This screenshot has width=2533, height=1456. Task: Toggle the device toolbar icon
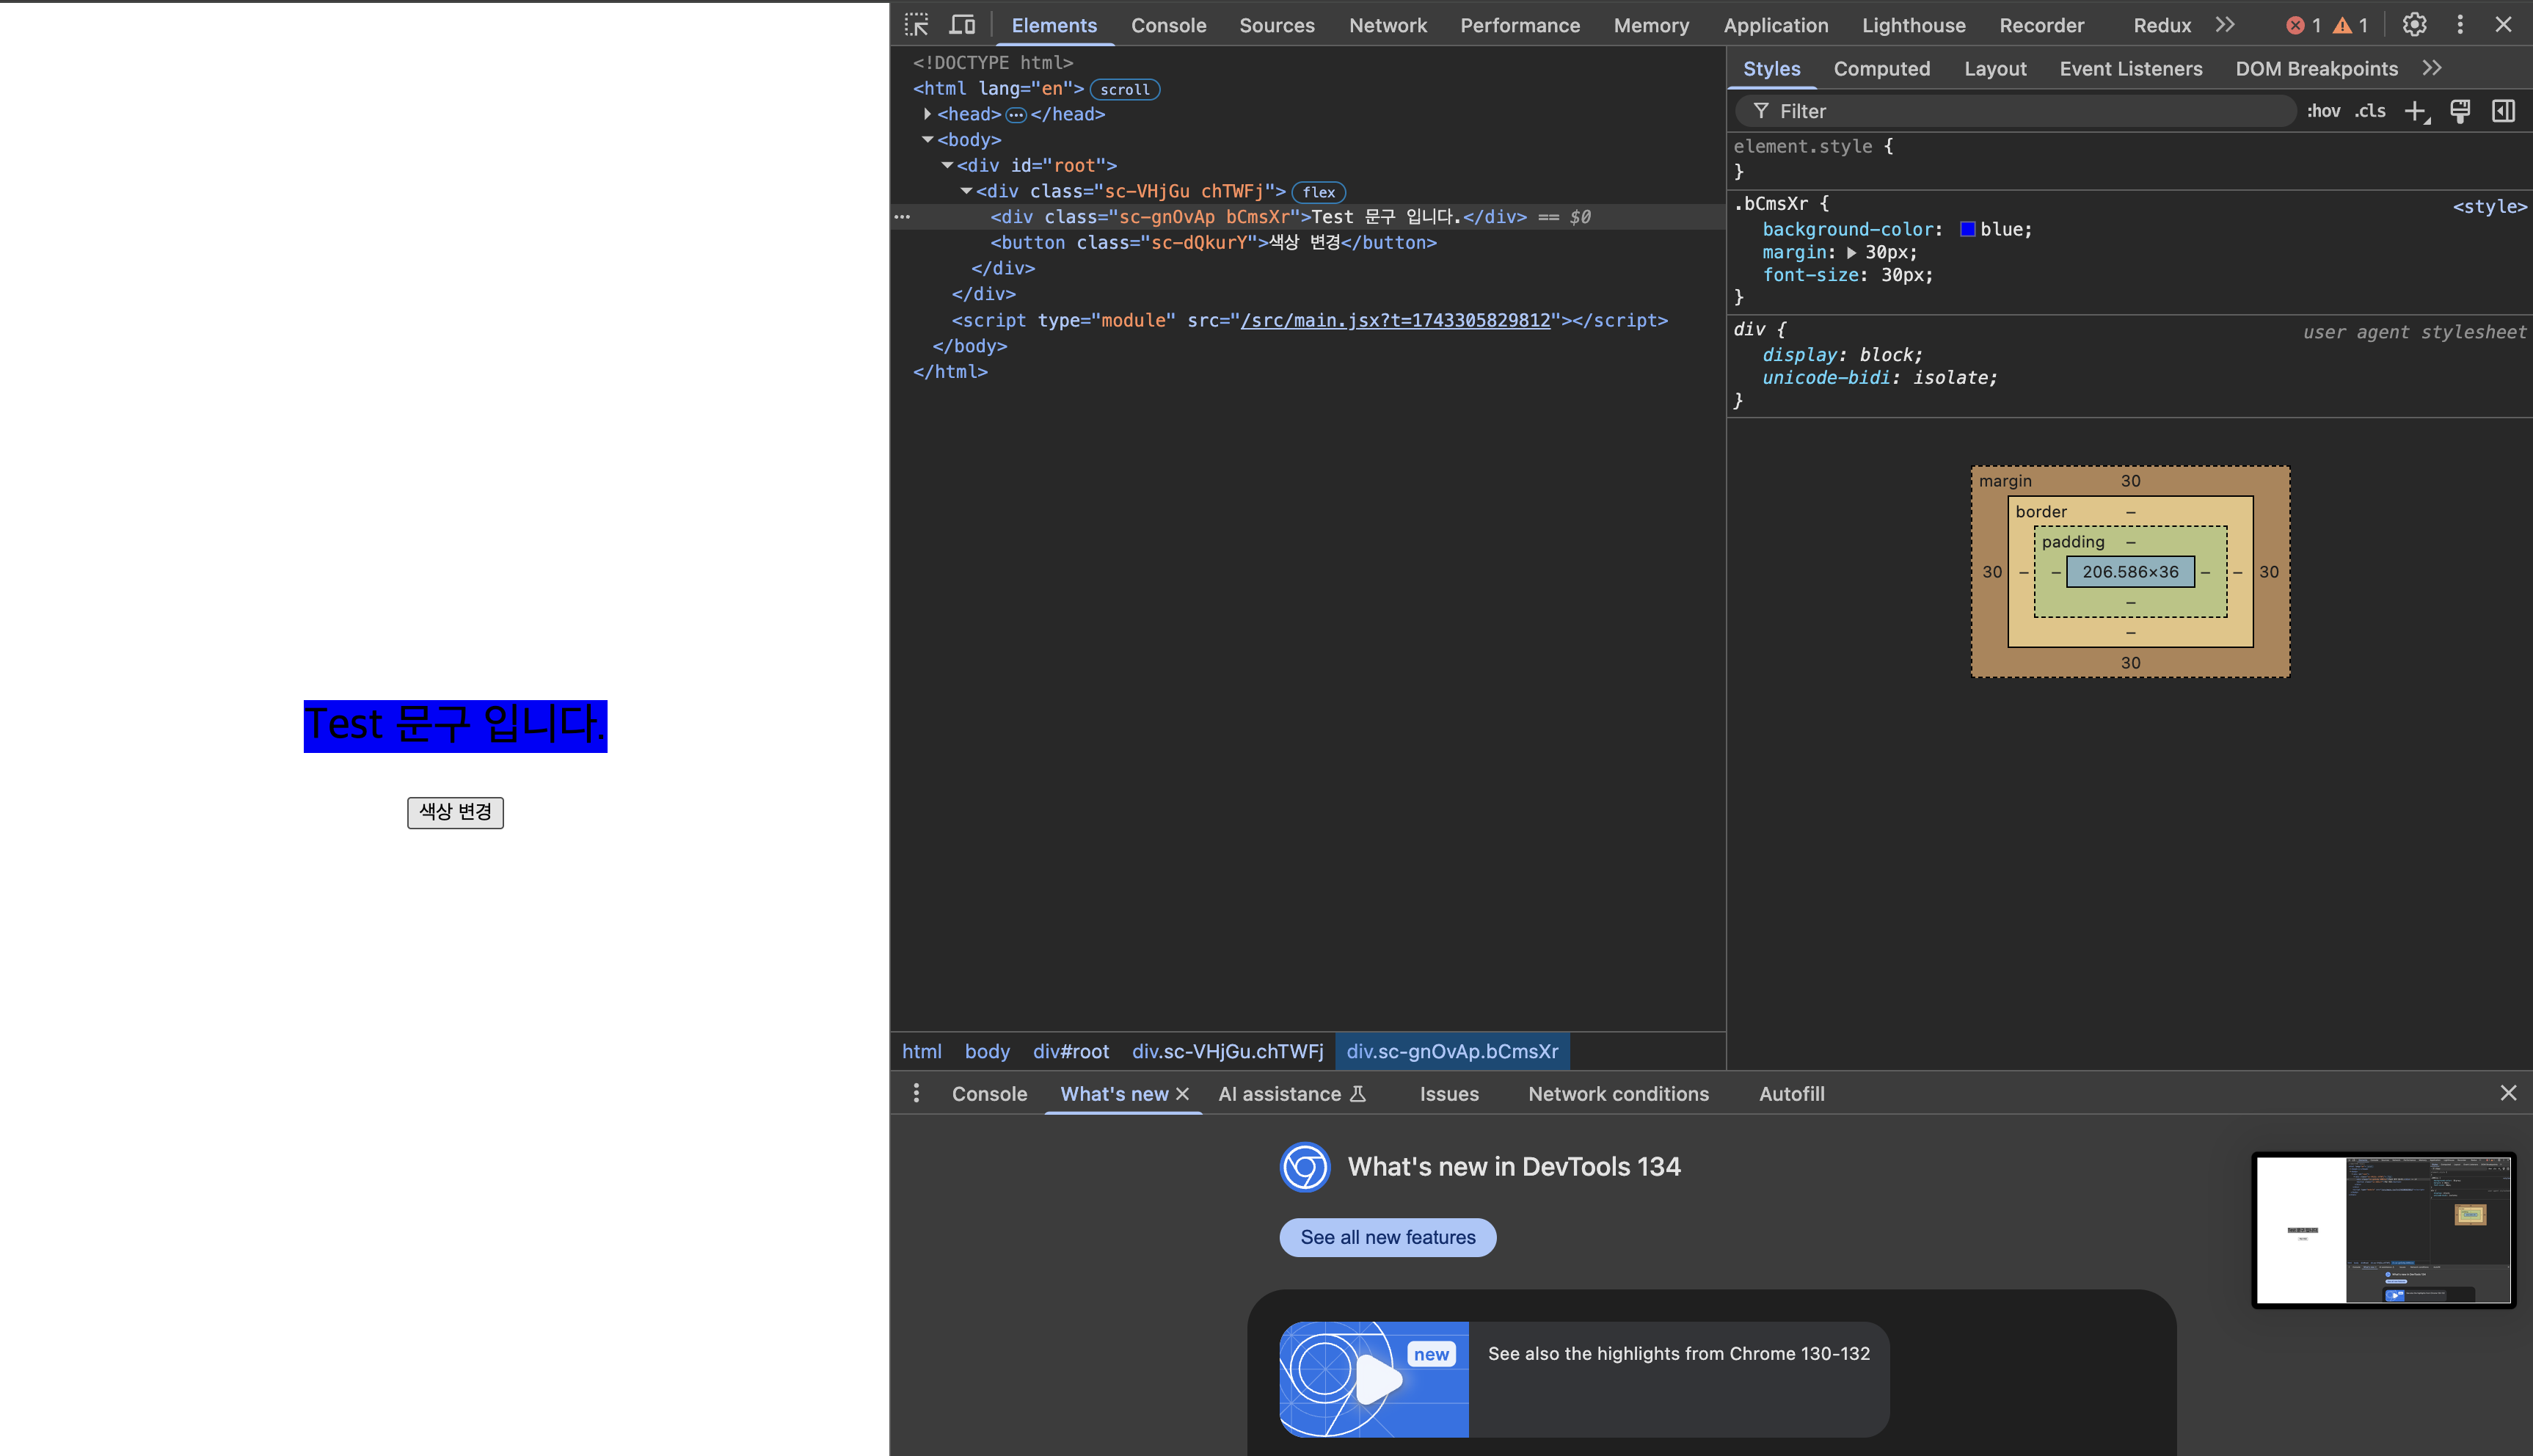click(x=962, y=25)
